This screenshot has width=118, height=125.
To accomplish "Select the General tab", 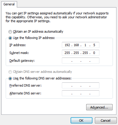I will click(x=9, y=4).
